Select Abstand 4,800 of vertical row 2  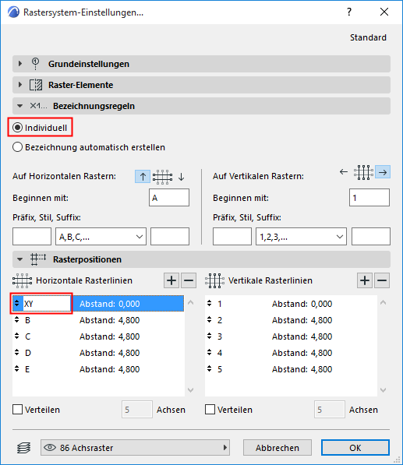302,320
